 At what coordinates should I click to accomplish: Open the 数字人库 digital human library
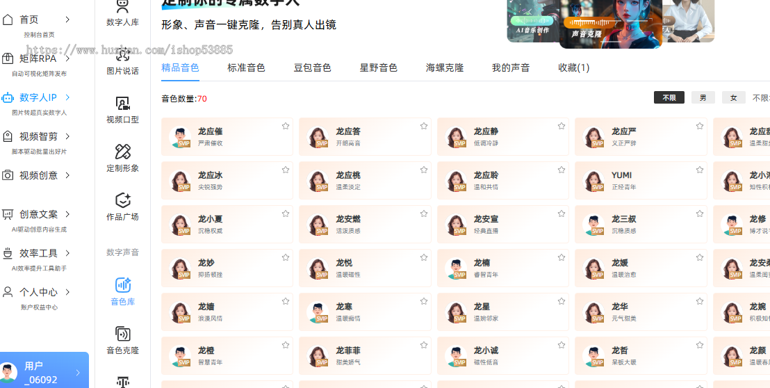(122, 13)
